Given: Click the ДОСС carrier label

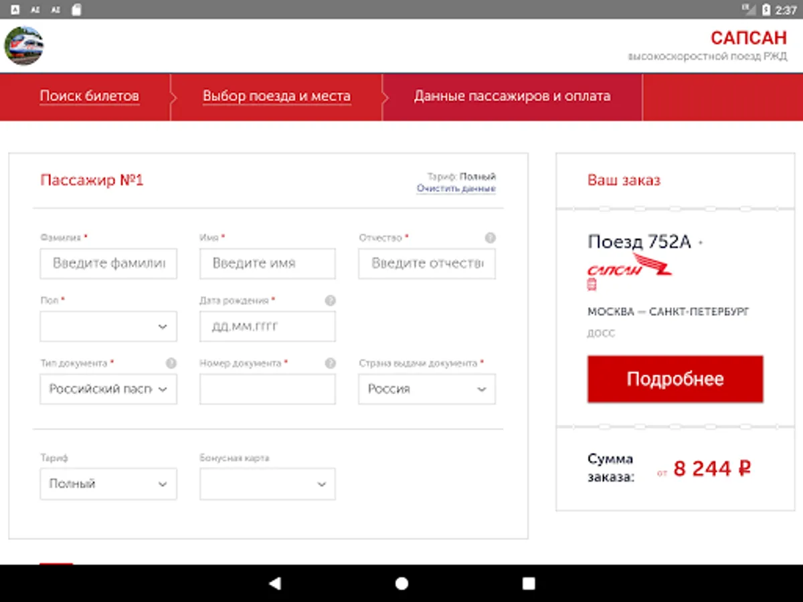Looking at the screenshot, I should tap(601, 333).
